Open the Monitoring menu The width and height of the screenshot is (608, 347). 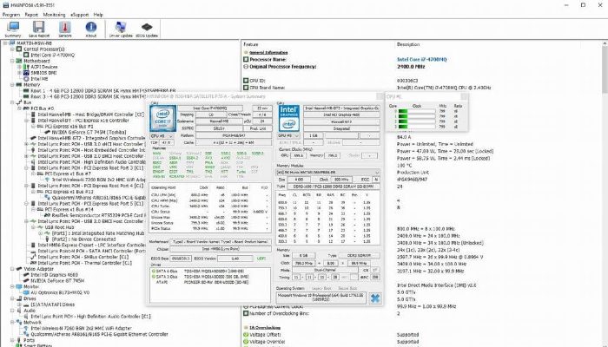(x=54, y=15)
